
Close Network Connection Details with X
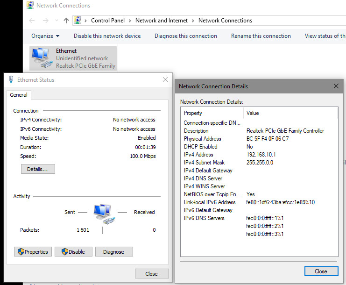click(x=336, y=86)
